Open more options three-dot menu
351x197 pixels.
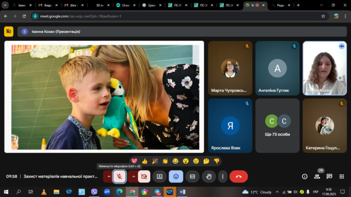coord(223,176)
